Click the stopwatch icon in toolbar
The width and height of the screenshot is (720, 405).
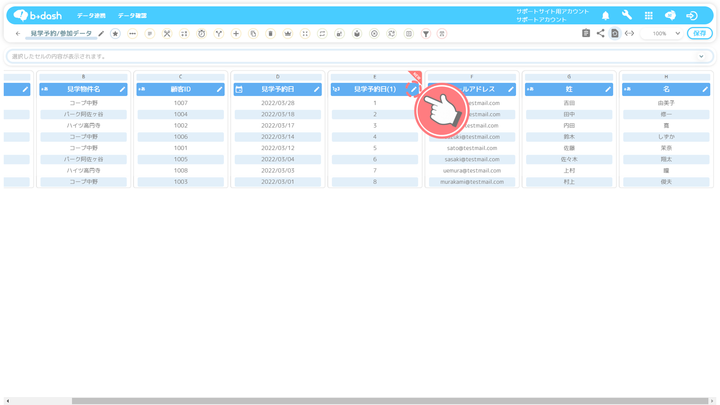point(202,34)
